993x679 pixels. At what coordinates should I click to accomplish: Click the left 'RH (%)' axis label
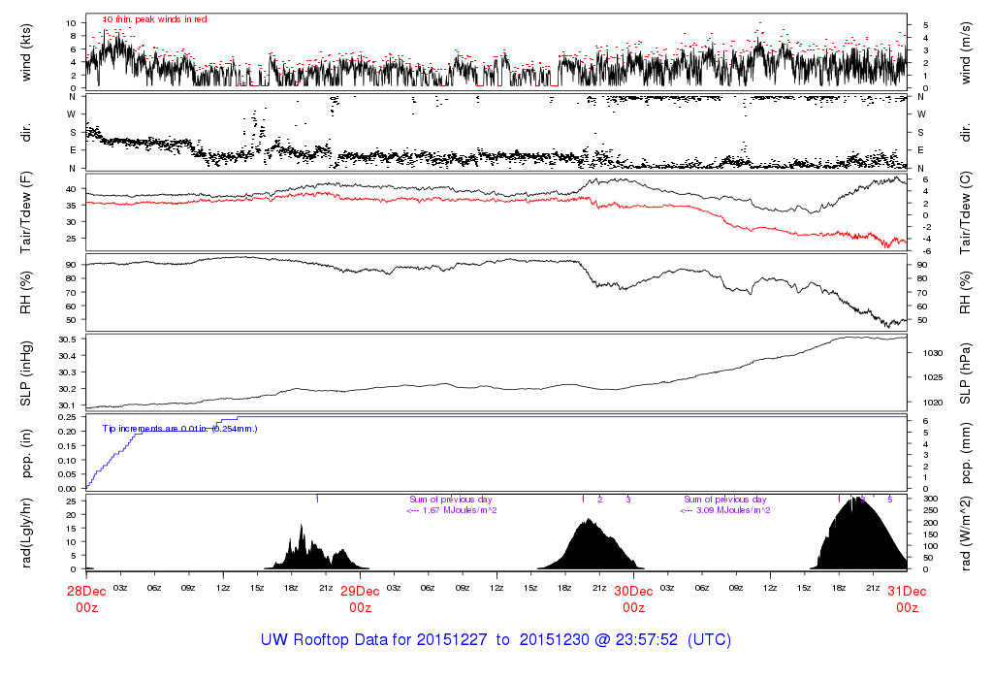click(27, 292)
